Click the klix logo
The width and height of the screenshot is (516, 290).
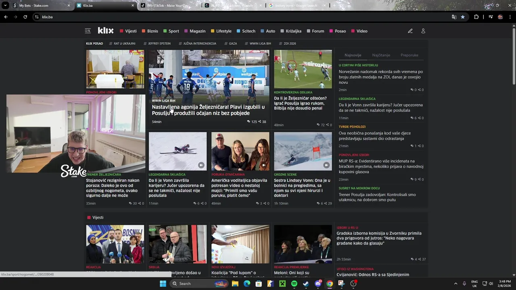point(106,31)
